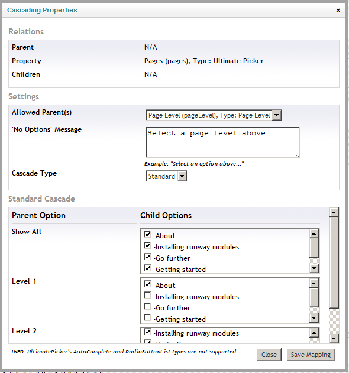The image size is (349, 373).
Task: Check Go further under Level 1
Action: point(147,307)
